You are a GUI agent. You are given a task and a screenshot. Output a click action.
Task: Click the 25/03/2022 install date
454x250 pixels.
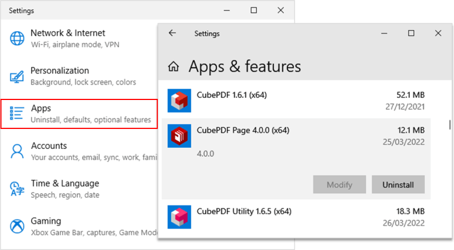pyautogui.click(x=404, y=142)
